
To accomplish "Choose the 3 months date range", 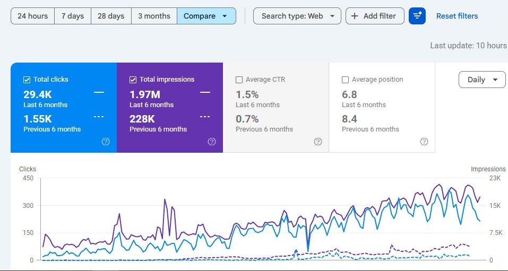I will pos(154,16).
